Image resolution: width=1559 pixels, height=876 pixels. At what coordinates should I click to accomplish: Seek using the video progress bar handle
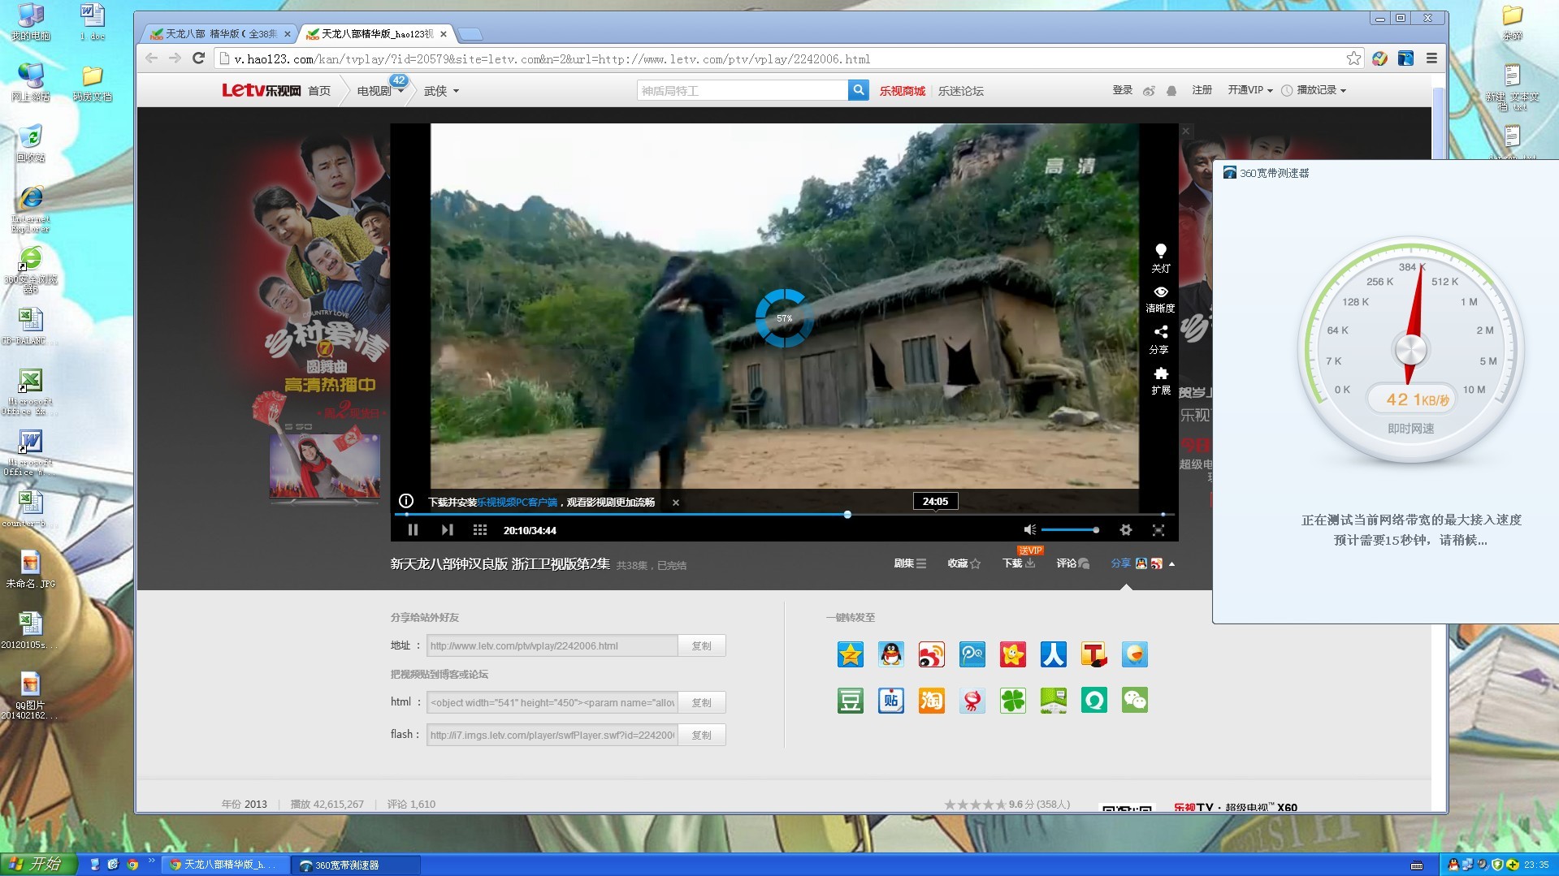click(x=847, y=515)
